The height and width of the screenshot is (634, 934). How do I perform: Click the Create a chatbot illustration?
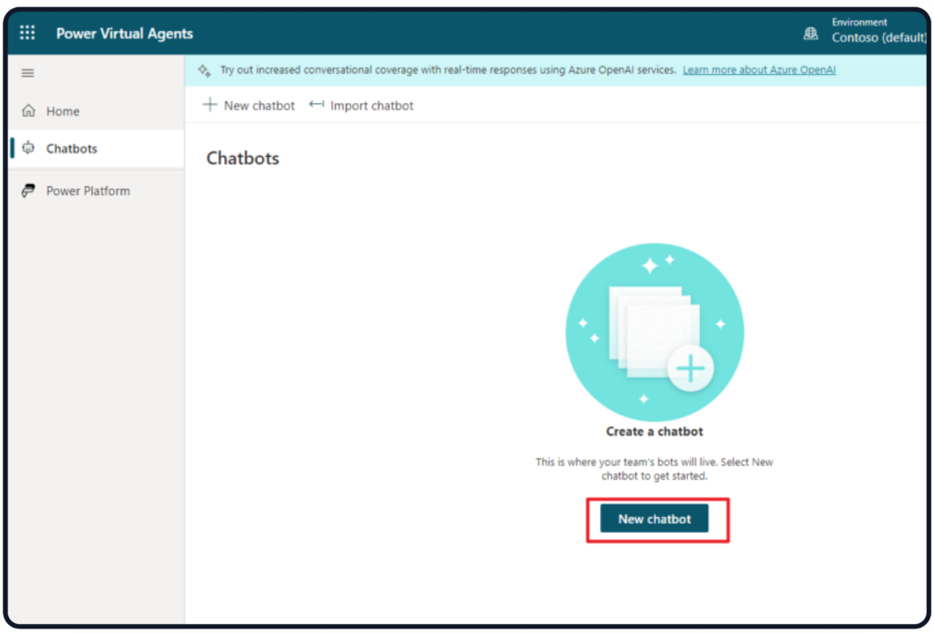(x=654, y=332)
